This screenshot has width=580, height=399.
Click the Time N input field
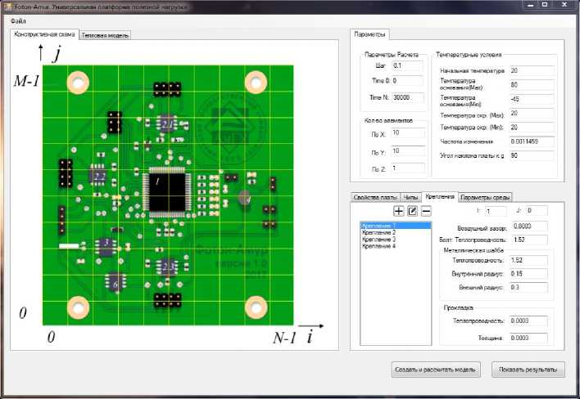[407, 98]
